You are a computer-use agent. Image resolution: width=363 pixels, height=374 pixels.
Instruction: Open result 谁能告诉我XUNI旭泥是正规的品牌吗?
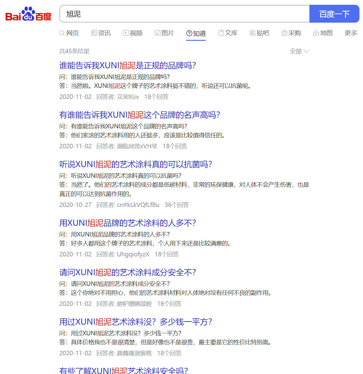tap(127, 65)
